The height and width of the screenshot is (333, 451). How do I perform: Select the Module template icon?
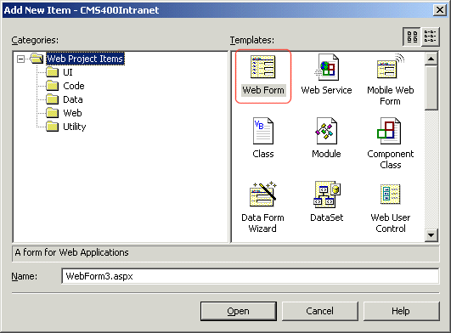click(x=326, y=131)
